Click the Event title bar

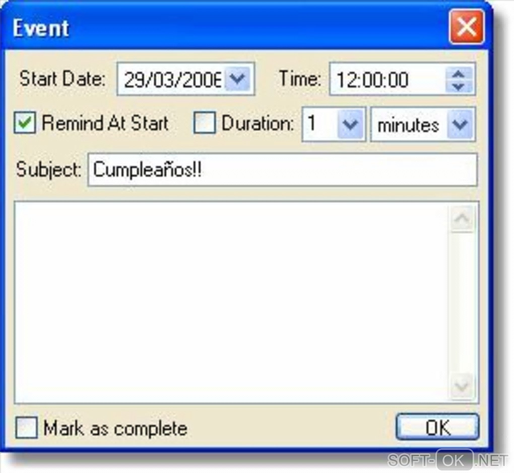pos(226,28)
